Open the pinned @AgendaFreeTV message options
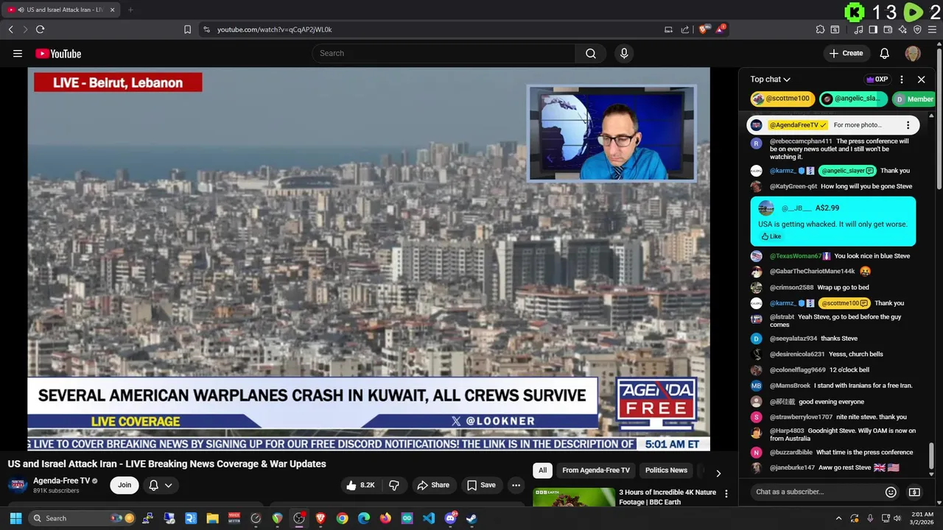Viewport: 943px width, 530px height. (908, 125)
